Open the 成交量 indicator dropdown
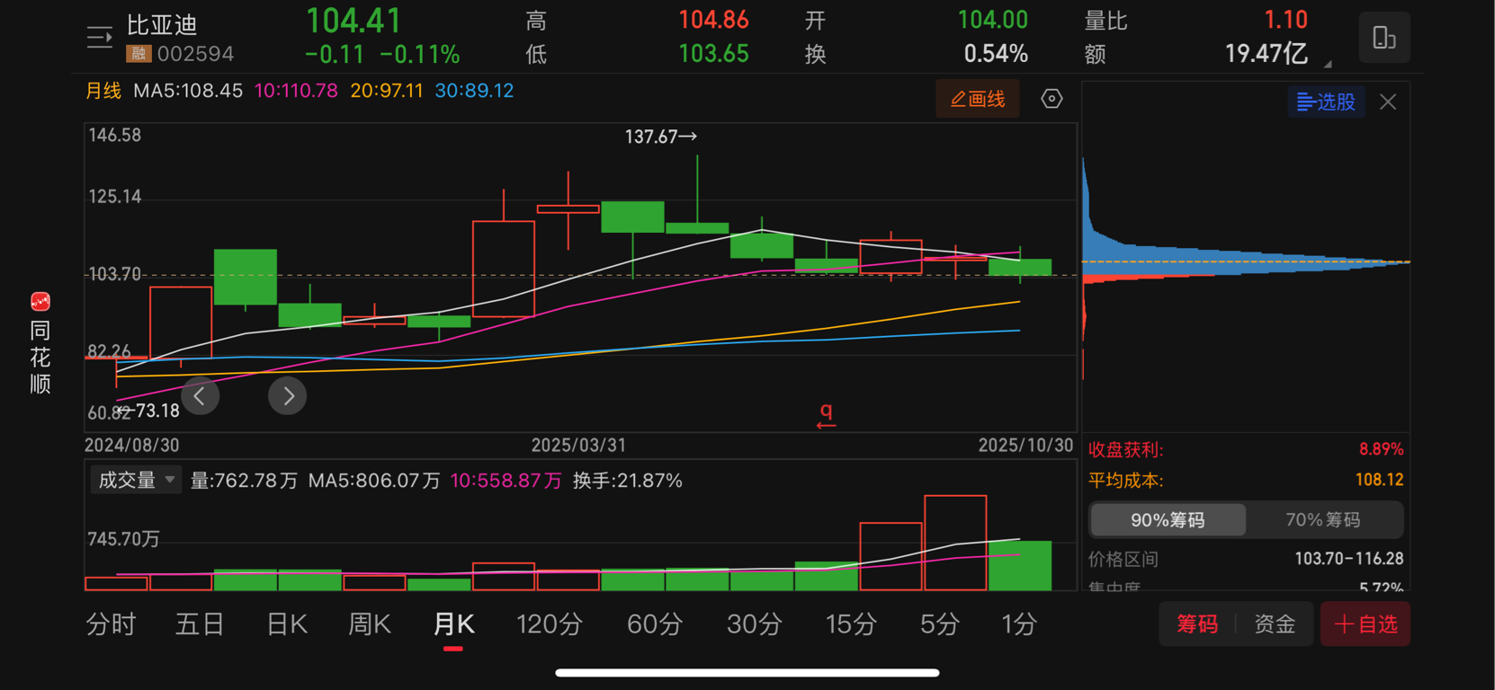 click(x=136, y=480)
